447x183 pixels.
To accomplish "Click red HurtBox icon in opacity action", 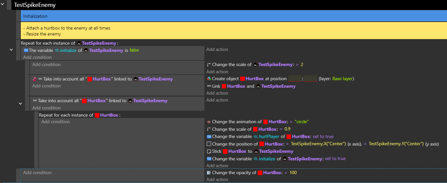I will [x=260, y=173].
